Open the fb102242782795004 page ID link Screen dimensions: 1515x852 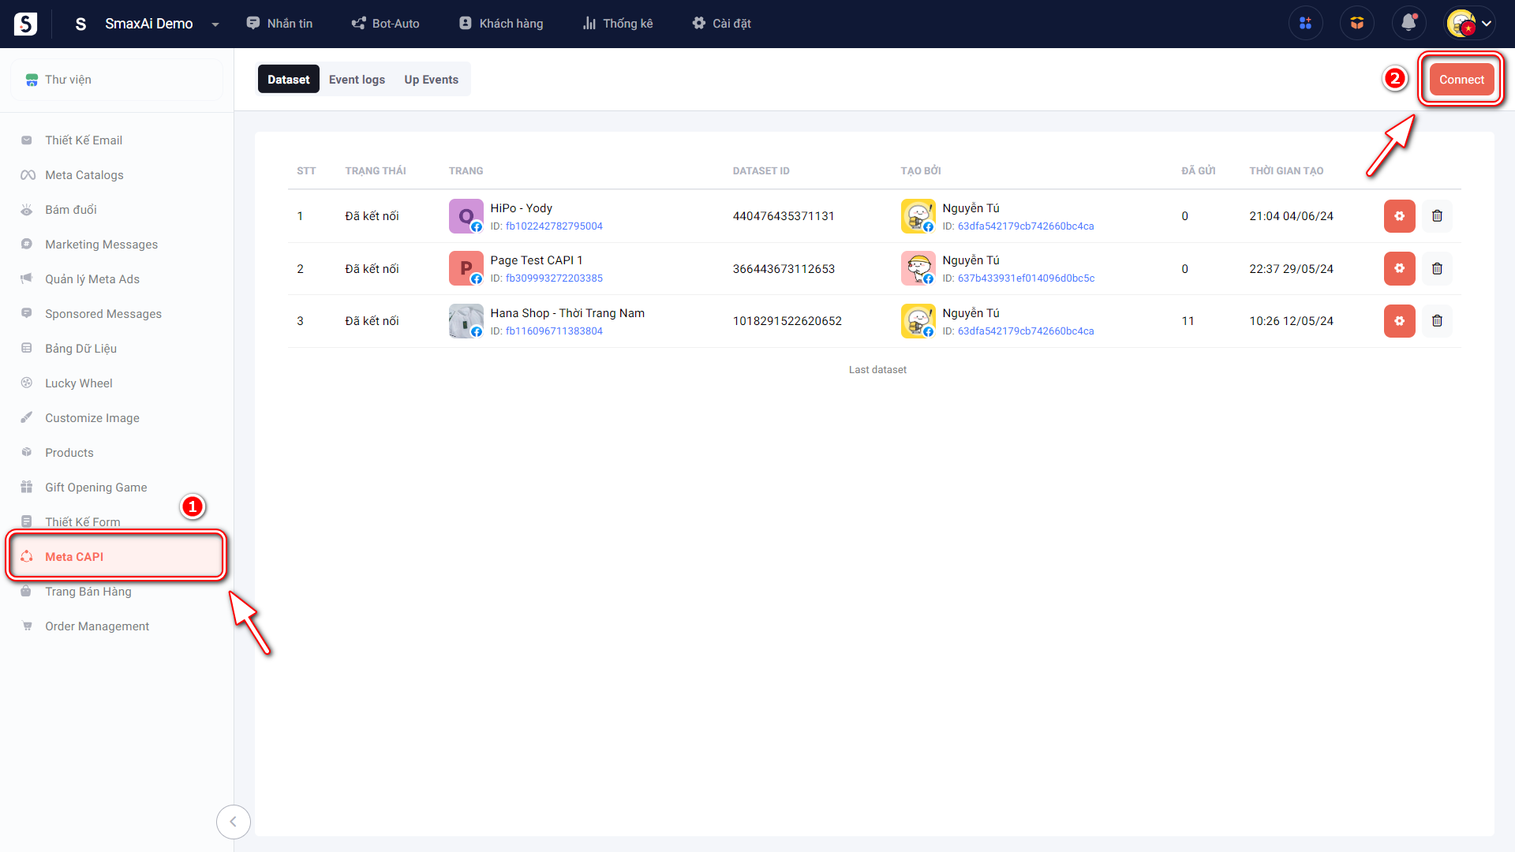(x=554, y=226)
